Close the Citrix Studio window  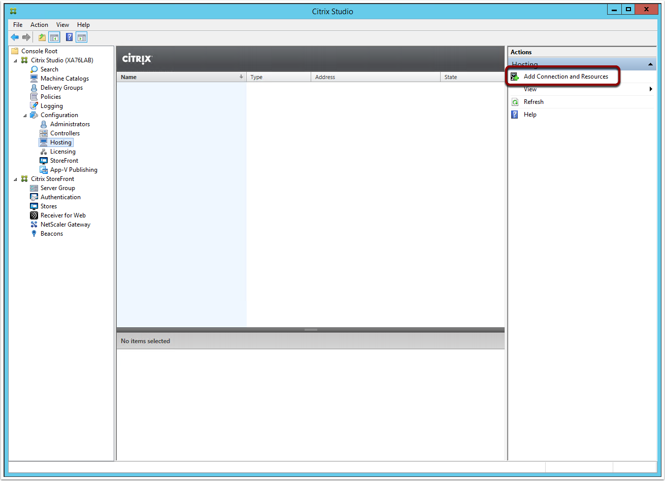(647, 9)
